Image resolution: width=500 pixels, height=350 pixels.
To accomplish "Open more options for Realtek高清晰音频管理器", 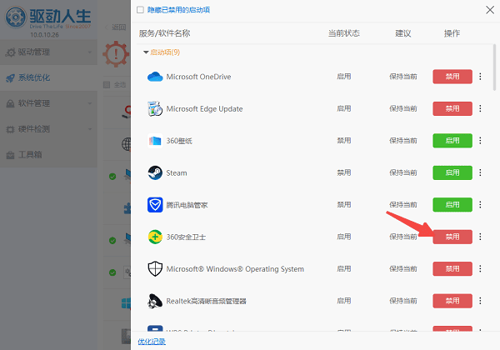I will [480, 301].
